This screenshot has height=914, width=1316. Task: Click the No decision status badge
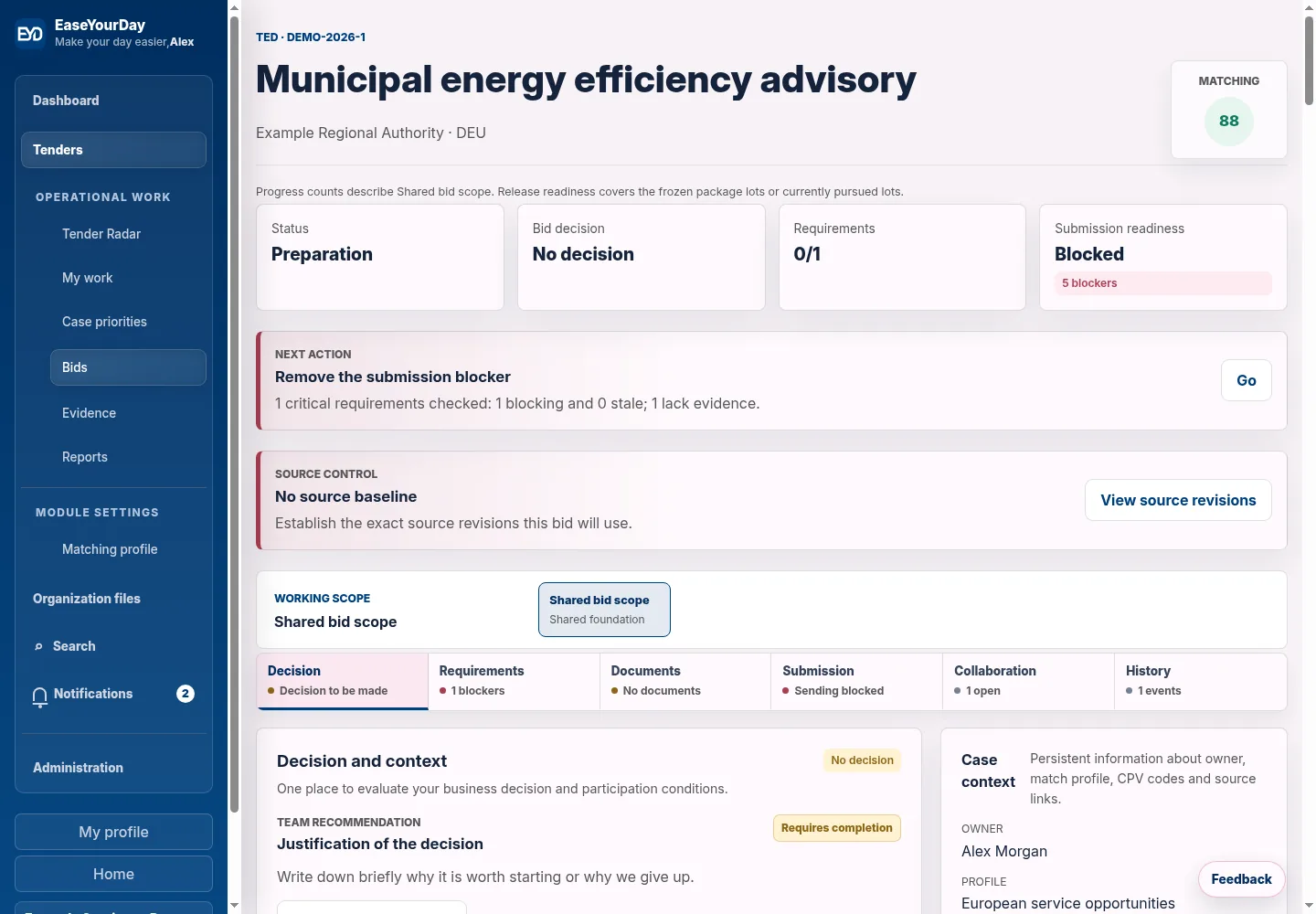coord(862,760)
